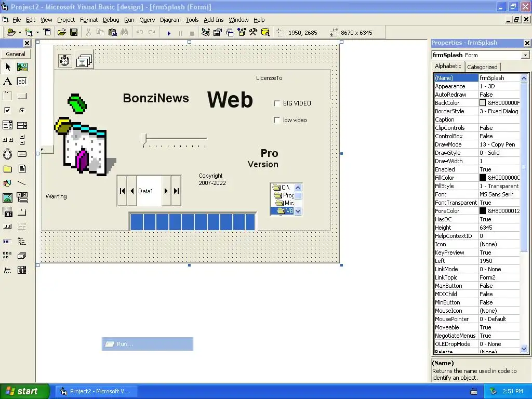Open the Windows start button
Viewport: 532px width, 399px height.
tap(25, 391)
